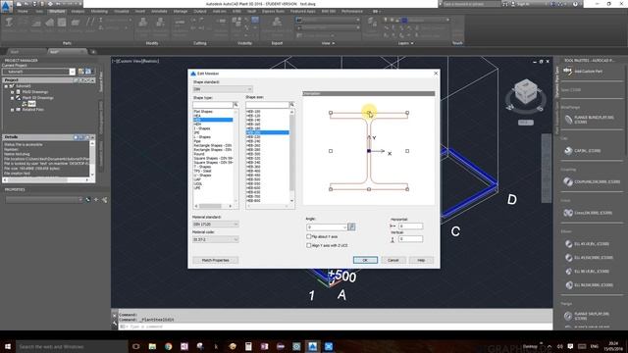This screenshot has width=628, height=353.
Task: Click the ViewCube in the drawing viewport
Action: pos(526,91)
